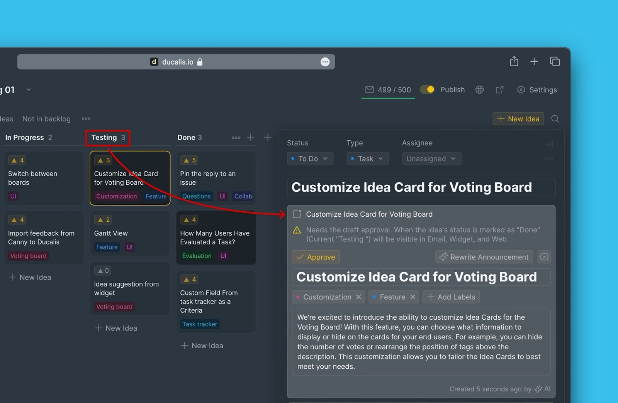Add a new column with plus icon
This screenshot has height=403, width=618.
click(268, 137)
